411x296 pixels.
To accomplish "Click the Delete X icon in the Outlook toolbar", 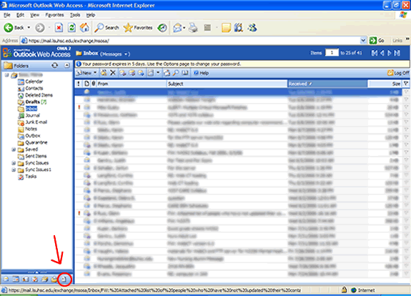I will pyautogui.click(x=113, y=73).
